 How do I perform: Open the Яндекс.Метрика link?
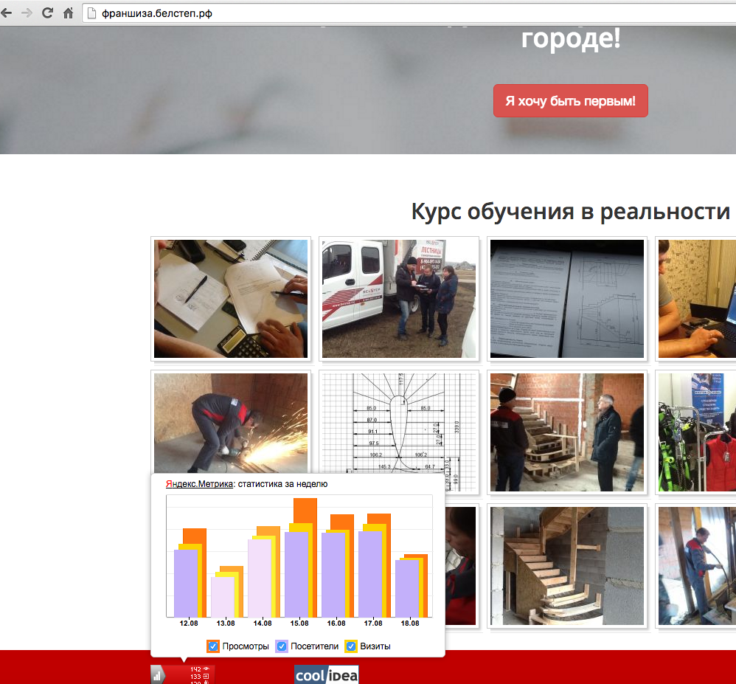point(199,484)
